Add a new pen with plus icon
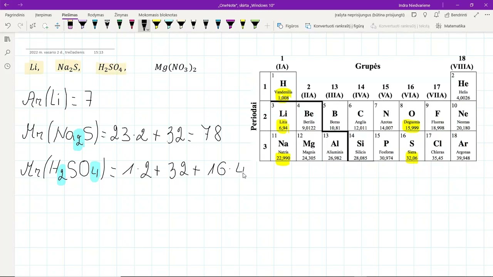Image resolution: width=493 pixels, height=277 pixels. pos(267,26)
